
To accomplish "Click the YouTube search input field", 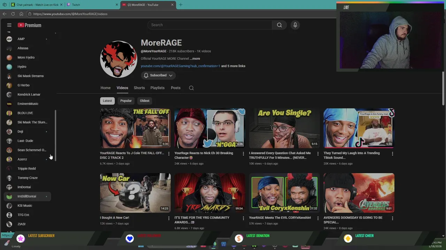I will (x=210, y=25).
